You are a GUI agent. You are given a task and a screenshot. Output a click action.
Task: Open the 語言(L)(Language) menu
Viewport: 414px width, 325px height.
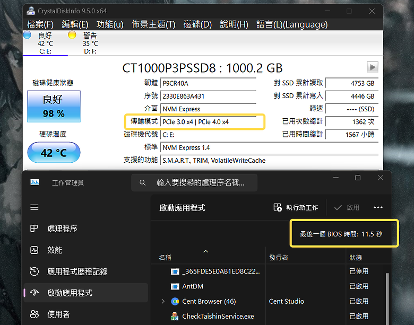click(x=292, y=24)
